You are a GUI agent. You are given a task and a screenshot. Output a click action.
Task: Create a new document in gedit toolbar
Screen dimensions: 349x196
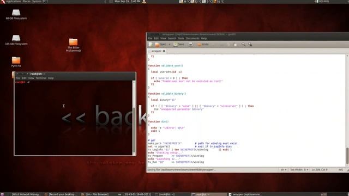151,45
